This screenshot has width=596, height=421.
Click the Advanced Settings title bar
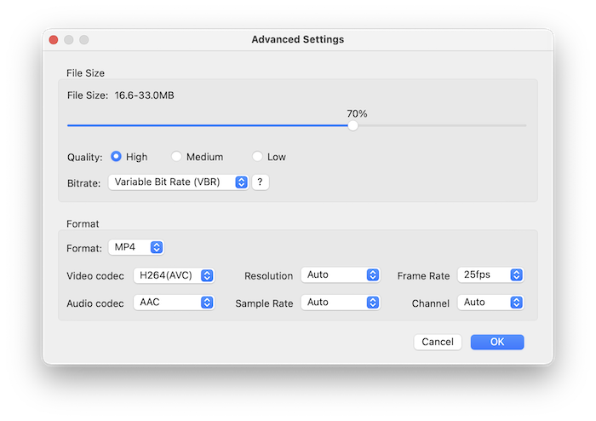tap(298, 40)
